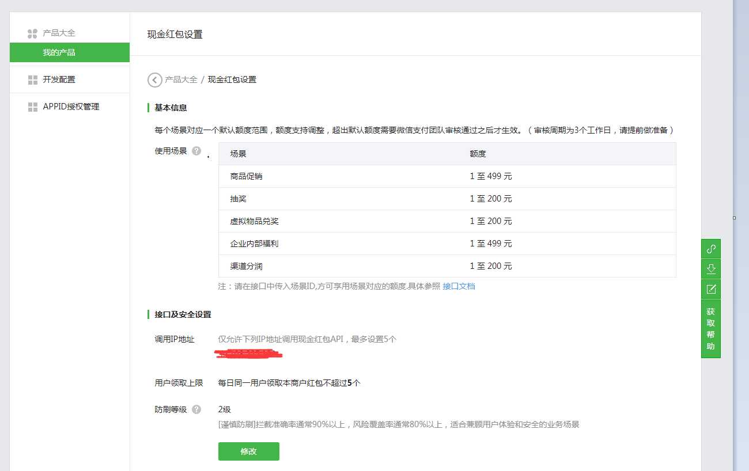Click the green 修改 button
This screenshot has height=471, width=749.
[249, 451]
